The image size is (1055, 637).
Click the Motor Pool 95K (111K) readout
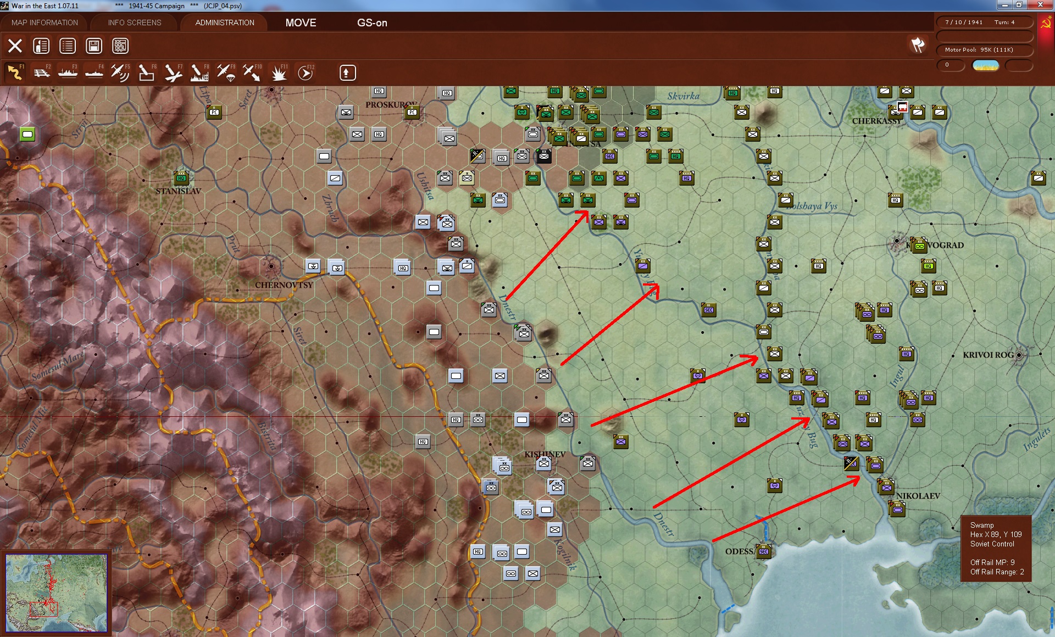985,50
